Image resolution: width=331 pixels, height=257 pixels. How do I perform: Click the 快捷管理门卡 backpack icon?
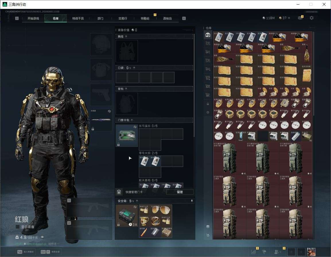click(119, 192)
